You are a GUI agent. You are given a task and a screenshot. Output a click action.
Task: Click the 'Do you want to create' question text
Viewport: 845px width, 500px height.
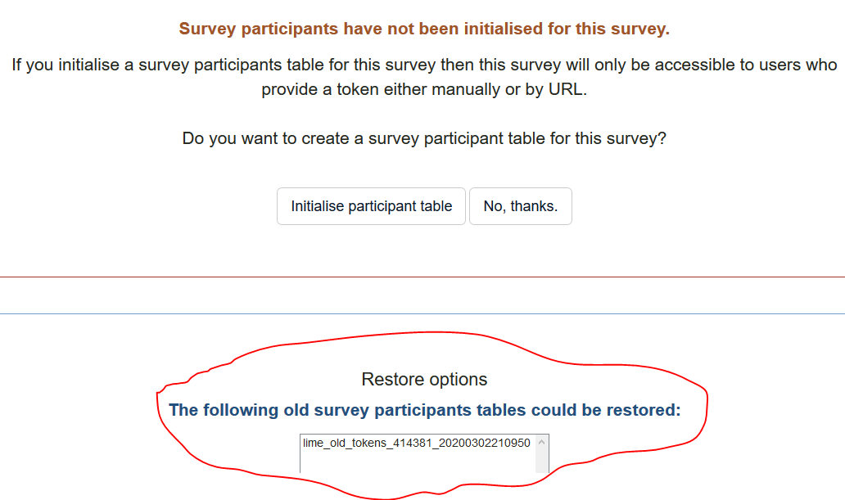(x=424, y=138)
